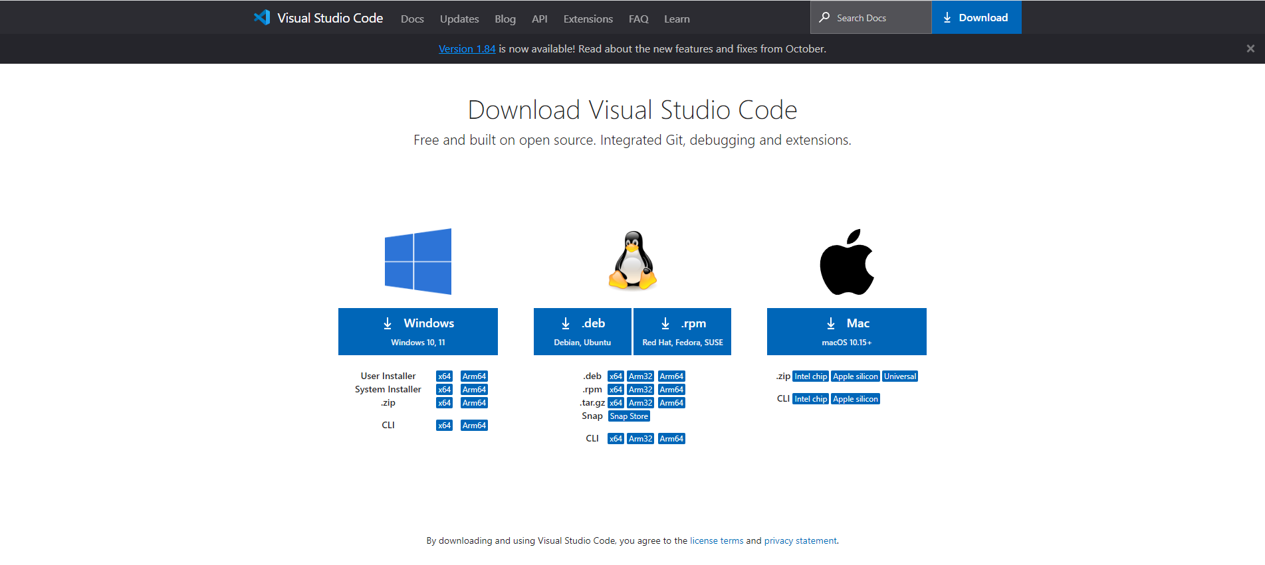Open the license terms link
The width and height of the screenshot is (1265, 565).
717,540
